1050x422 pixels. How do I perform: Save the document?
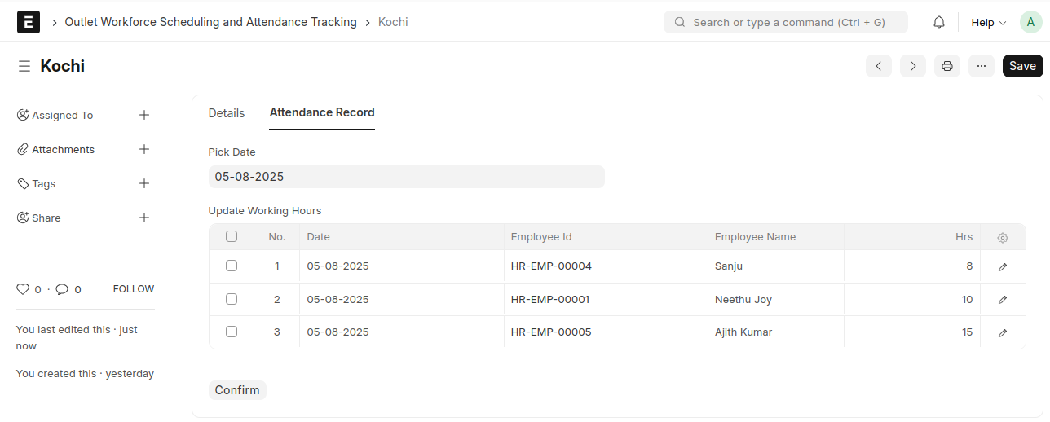[x=1022, y=66]
